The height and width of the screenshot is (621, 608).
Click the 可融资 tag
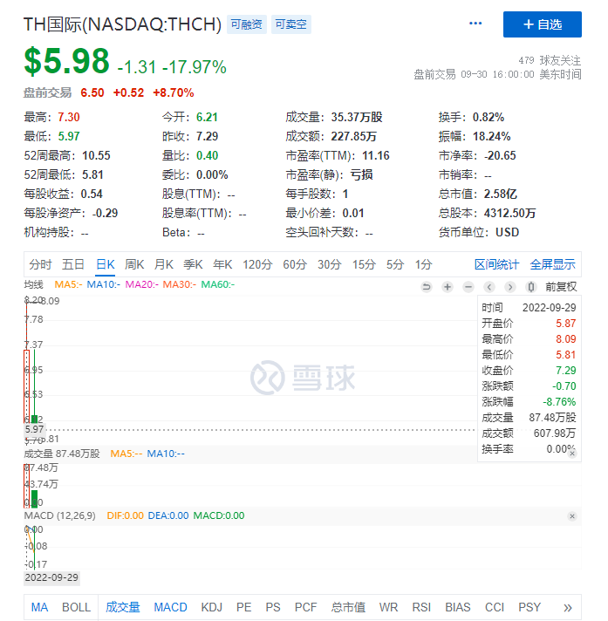click(x=247, y=24)
